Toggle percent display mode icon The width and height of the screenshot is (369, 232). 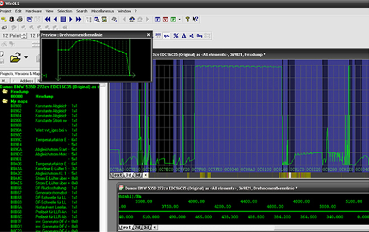tap(176, 36)
